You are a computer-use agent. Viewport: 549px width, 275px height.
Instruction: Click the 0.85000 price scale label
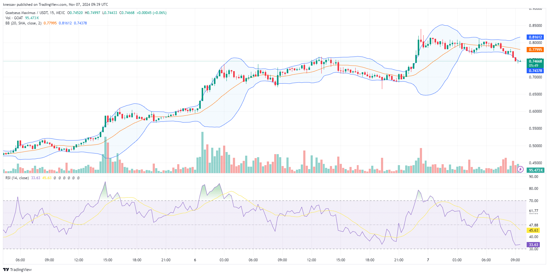point(535,26)
